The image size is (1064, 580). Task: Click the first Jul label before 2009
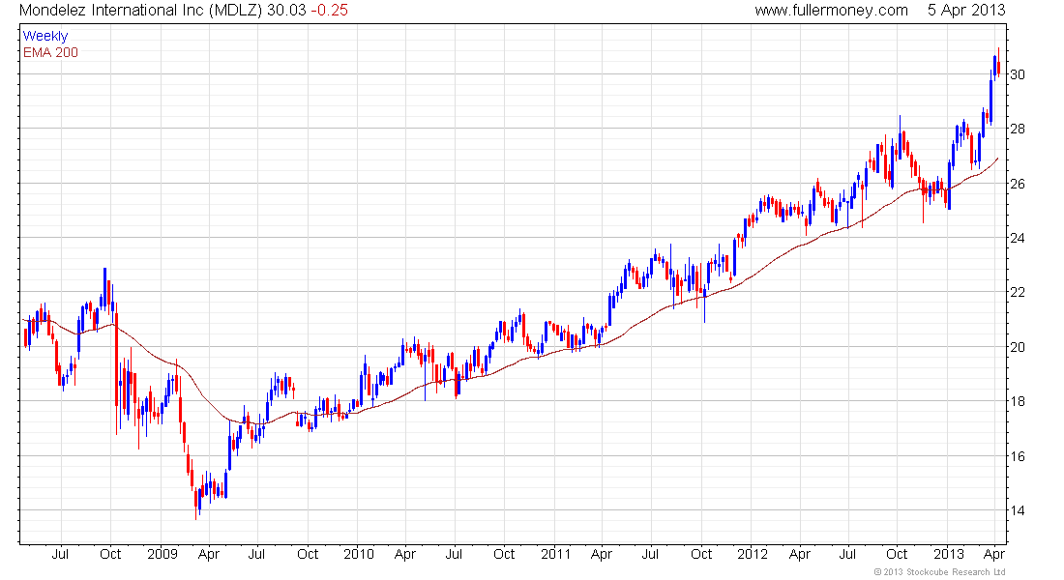coord(60,554)
